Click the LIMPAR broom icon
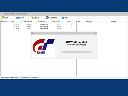The width and height of the screenshot is (128, 96). tap(33, 18)
